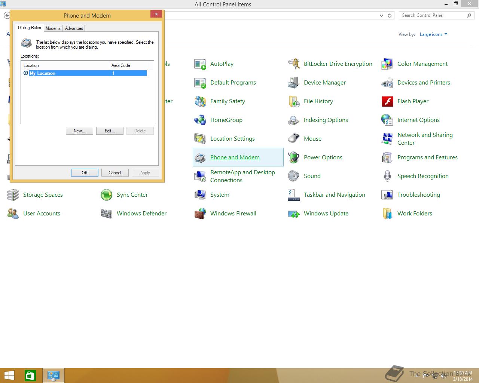Click the Control Panel taskbar icon
This screenshot has width=479, height=383.
tap(54, 376)
